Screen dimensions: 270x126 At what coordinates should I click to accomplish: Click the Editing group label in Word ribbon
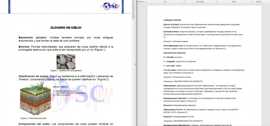[259, 2]
